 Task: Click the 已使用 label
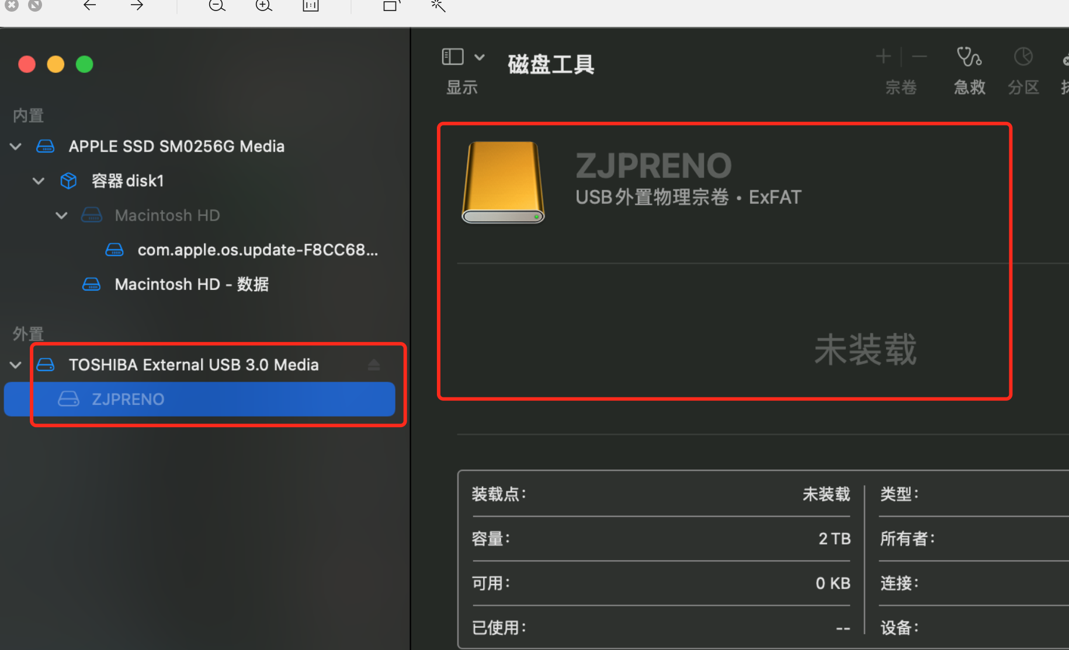[x=499, y=627]
